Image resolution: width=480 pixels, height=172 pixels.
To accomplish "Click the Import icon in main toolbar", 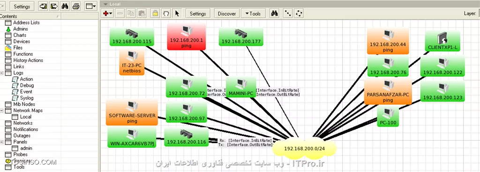I will tap(44, 6).
